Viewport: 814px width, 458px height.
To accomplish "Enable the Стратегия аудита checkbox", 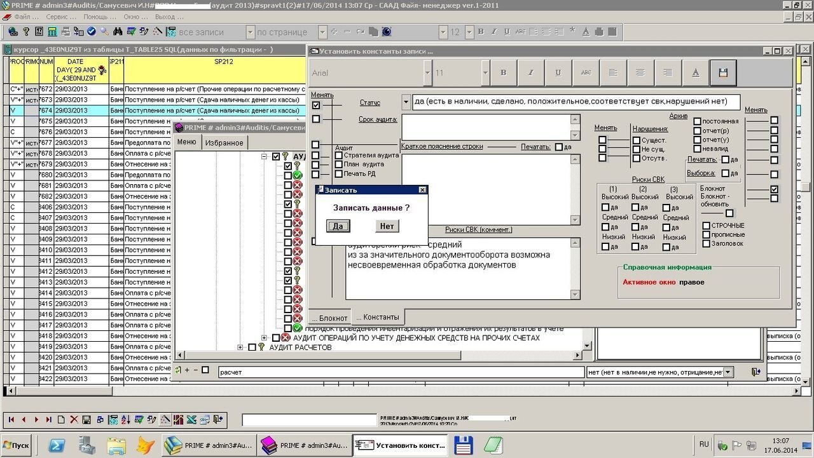I will click(339, 155).
